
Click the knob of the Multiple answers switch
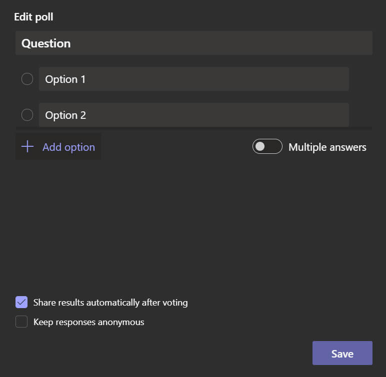(x=260, y=147)
